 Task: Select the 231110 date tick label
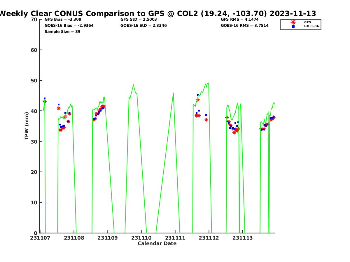[x=141, y=238]
